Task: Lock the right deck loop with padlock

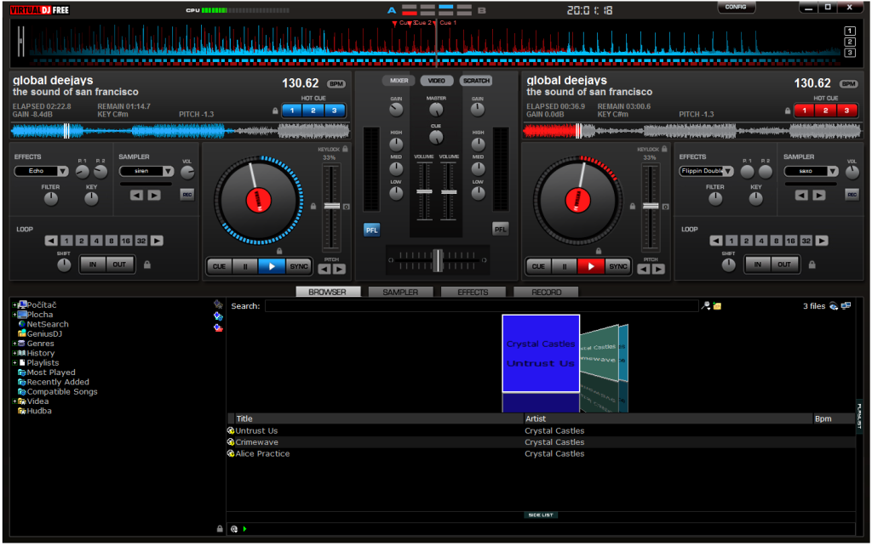Action: click(812, 264)
